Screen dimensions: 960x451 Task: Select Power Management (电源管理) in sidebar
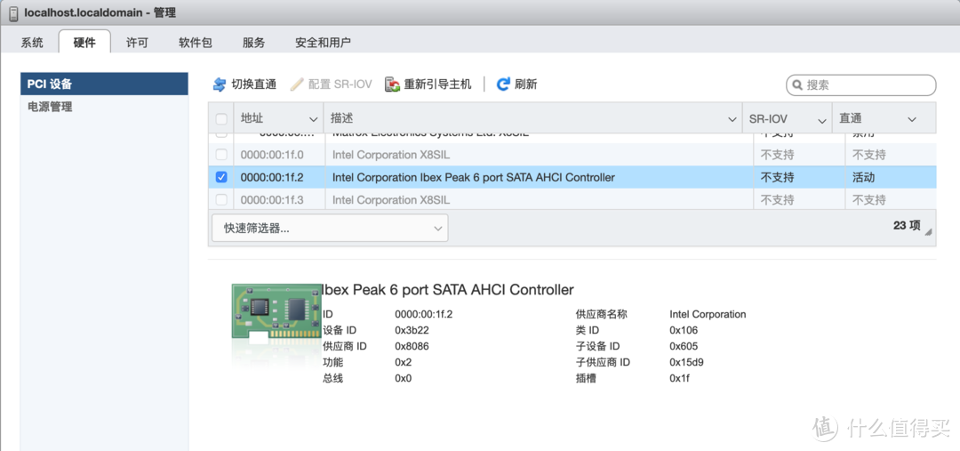coord(51,107)
